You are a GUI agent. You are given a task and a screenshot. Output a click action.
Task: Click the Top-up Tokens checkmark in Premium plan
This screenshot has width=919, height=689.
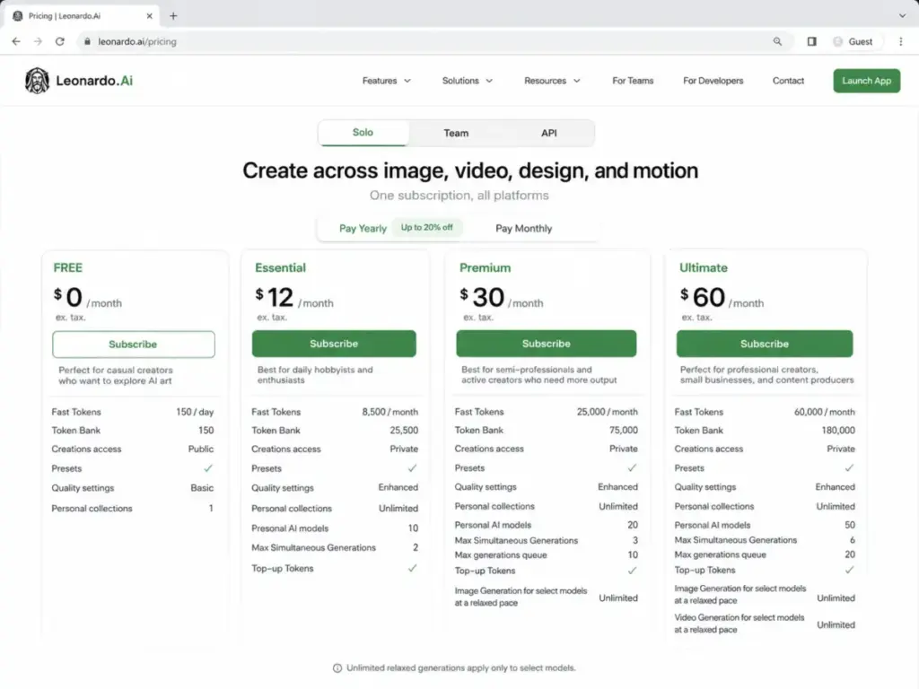click(x=632, y=571)
